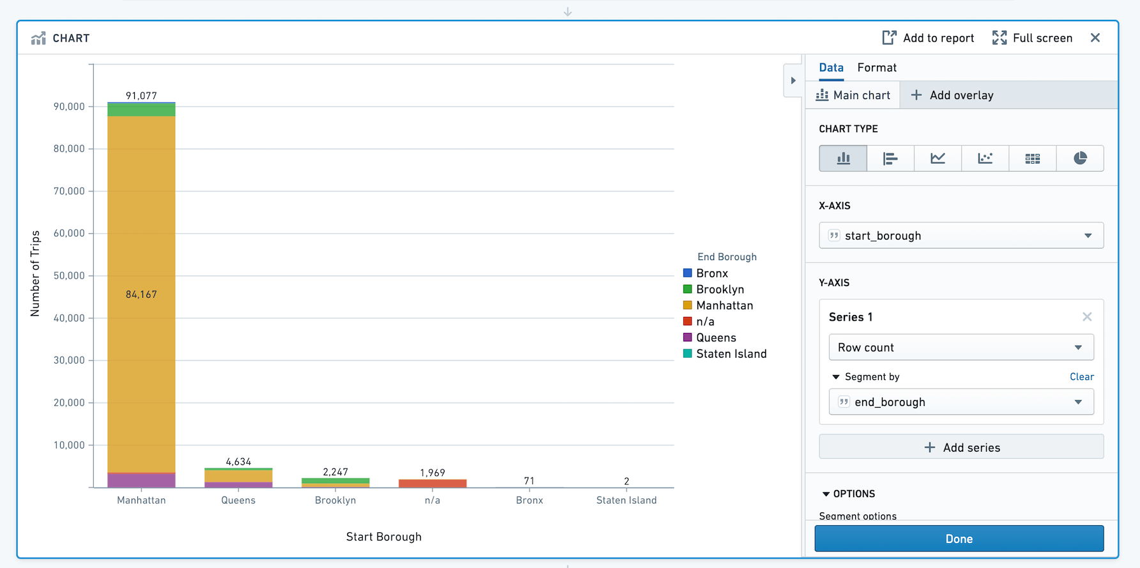Click the Done button

(x=959, y=539)
